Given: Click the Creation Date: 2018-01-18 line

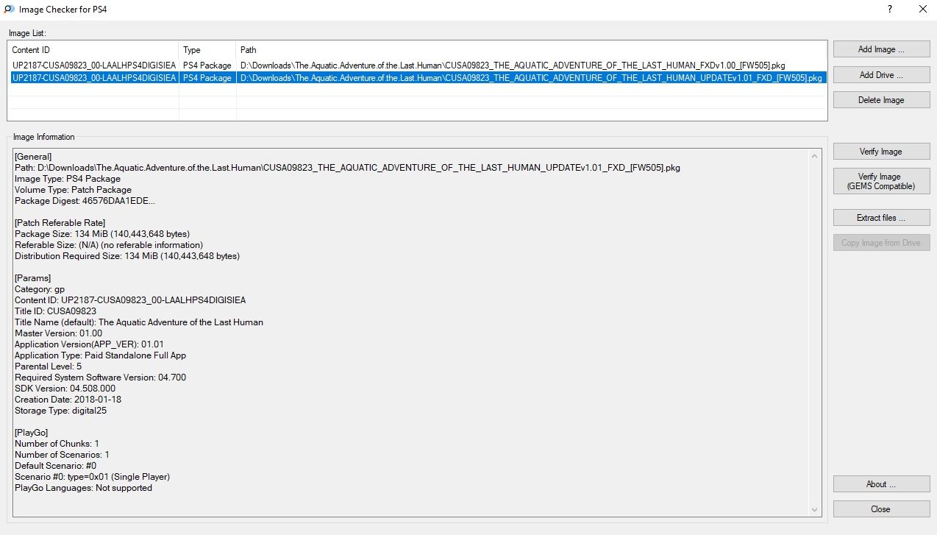Looking at the screenshot, I should click(x=68, y=400).
